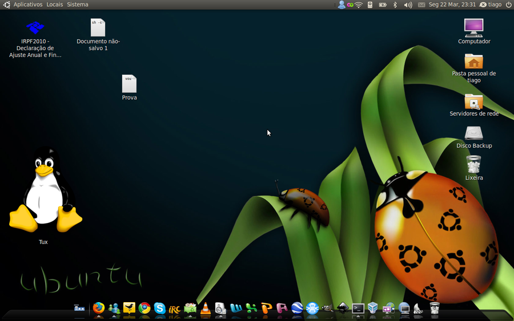Launch Google Earth from the dock
Image resolution: width=514 pixels, height=321 pixels.
[x=297, y=308]
